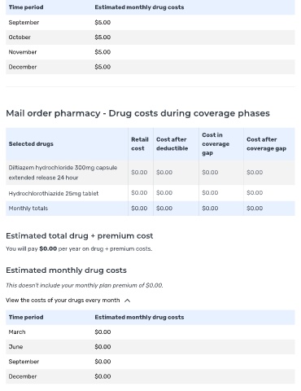Screen dimensions: 301x391
Task: Click the Cost in coverage gap header
Action: click(x=216, y=144)
